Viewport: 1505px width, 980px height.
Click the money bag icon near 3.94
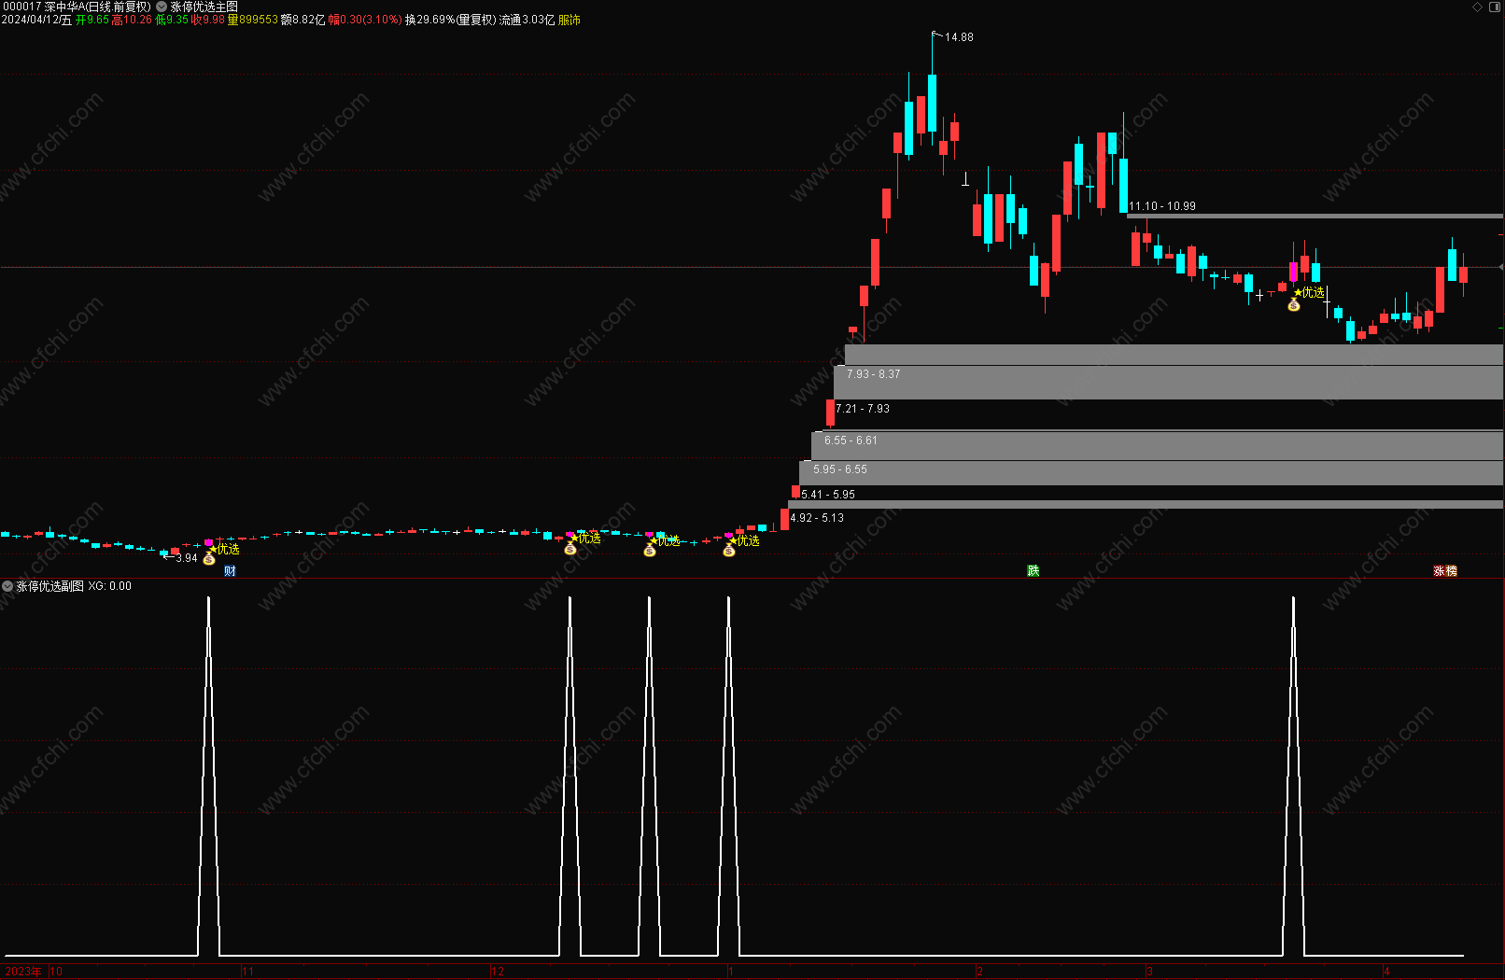point(209,558)
